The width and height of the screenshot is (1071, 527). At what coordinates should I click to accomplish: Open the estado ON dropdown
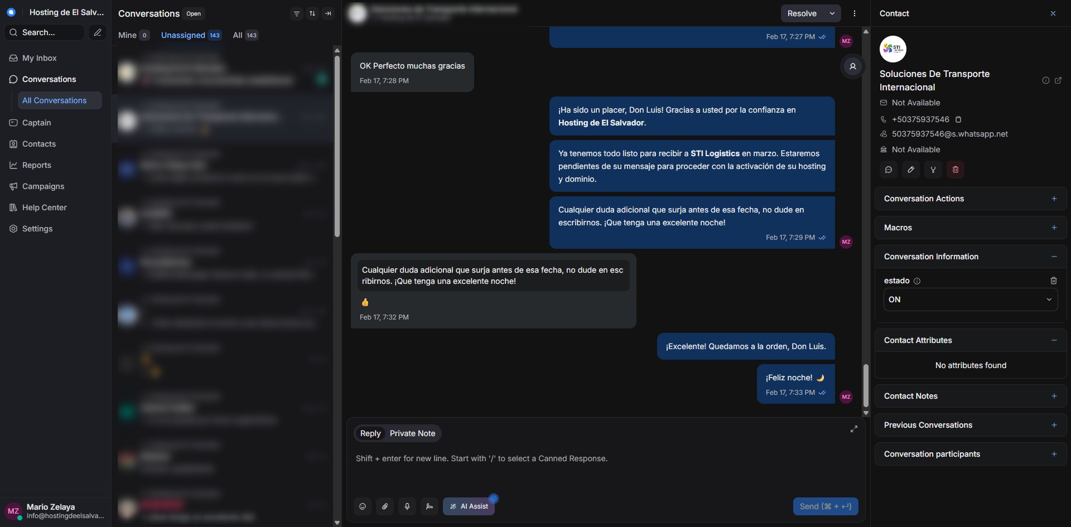pyautogui.click(x=971, y=299)
